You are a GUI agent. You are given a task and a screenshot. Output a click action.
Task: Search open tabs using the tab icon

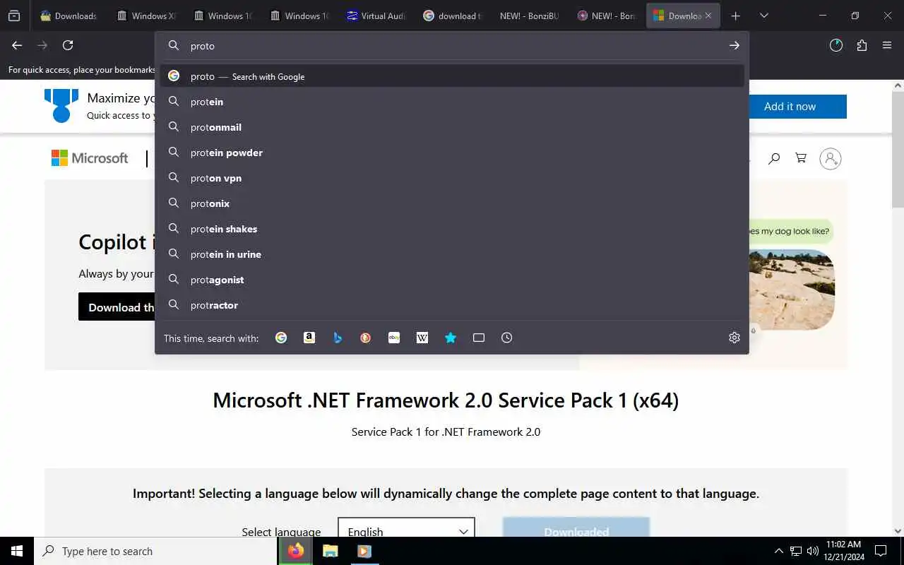479,338
